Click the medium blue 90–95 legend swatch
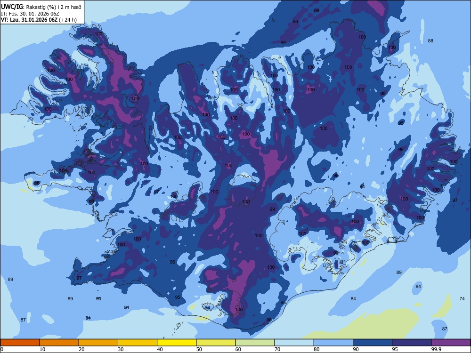471x353 pixels. pyautogui.click(x=373, y=343)
